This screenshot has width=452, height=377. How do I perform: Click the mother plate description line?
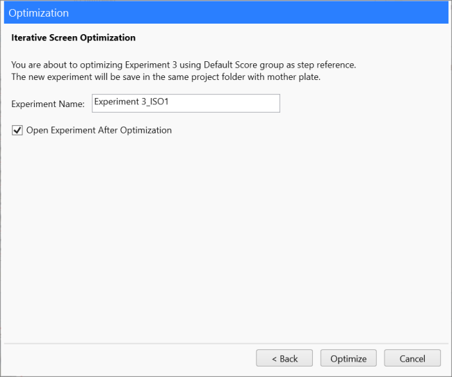tap(166, 77)
